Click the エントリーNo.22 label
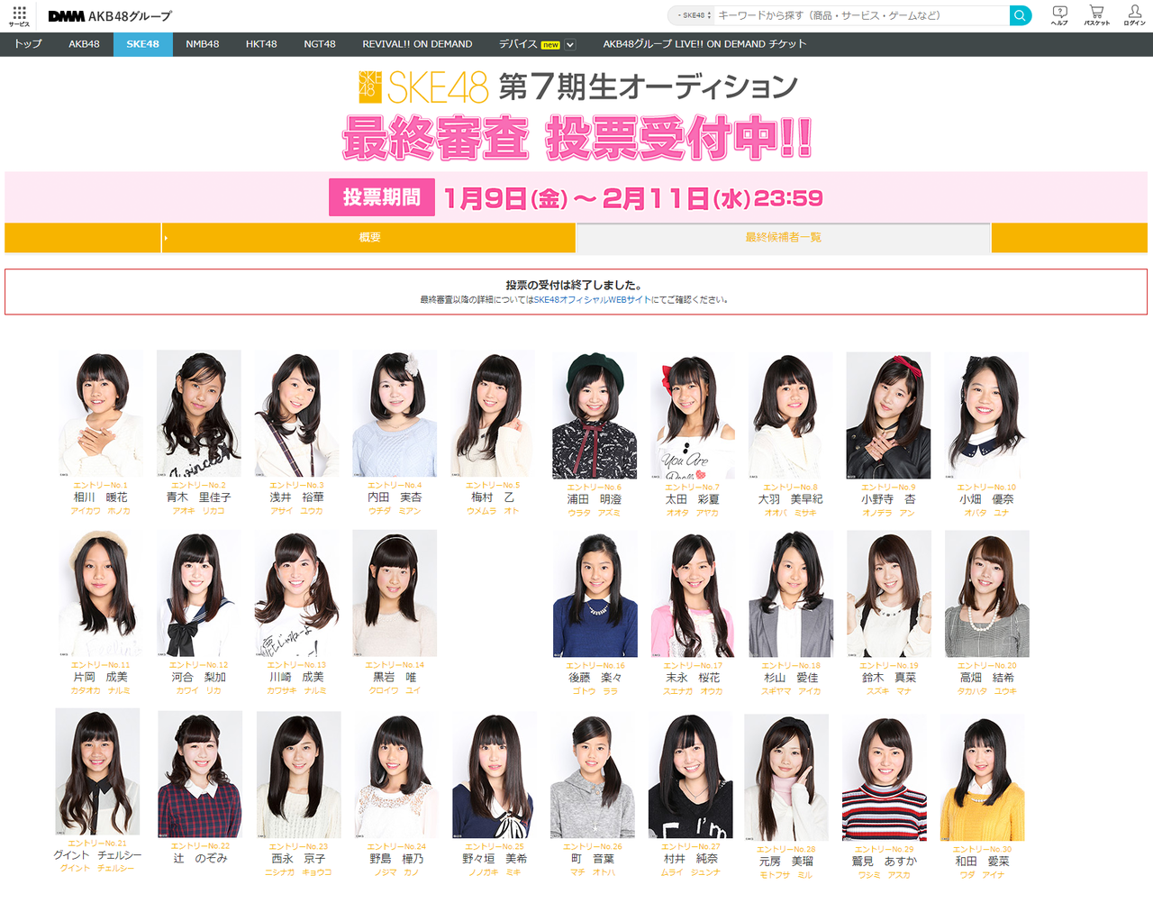This screenshot has height=912, width=1153. pos(200,846)
